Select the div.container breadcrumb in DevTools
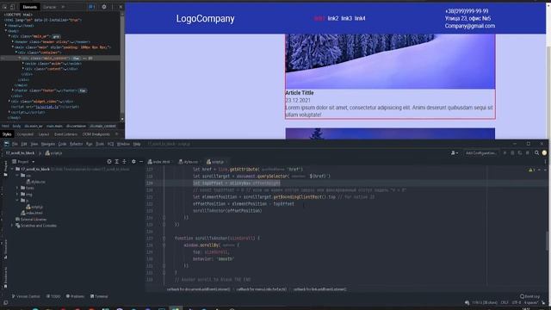This screenshot has height=310, width=551. [x=76, y=126]
